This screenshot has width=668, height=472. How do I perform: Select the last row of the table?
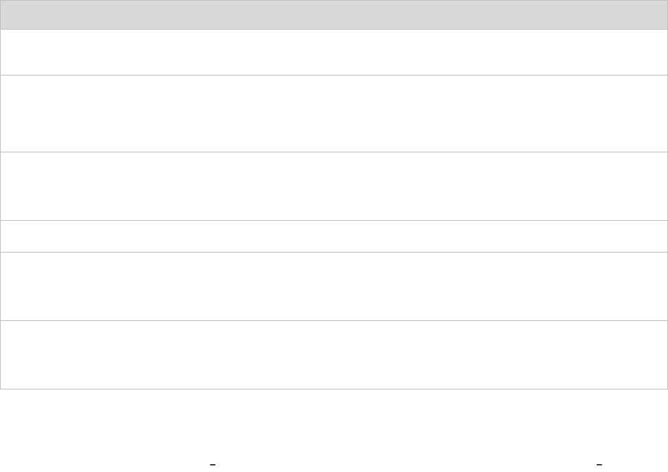click(334, 355)
